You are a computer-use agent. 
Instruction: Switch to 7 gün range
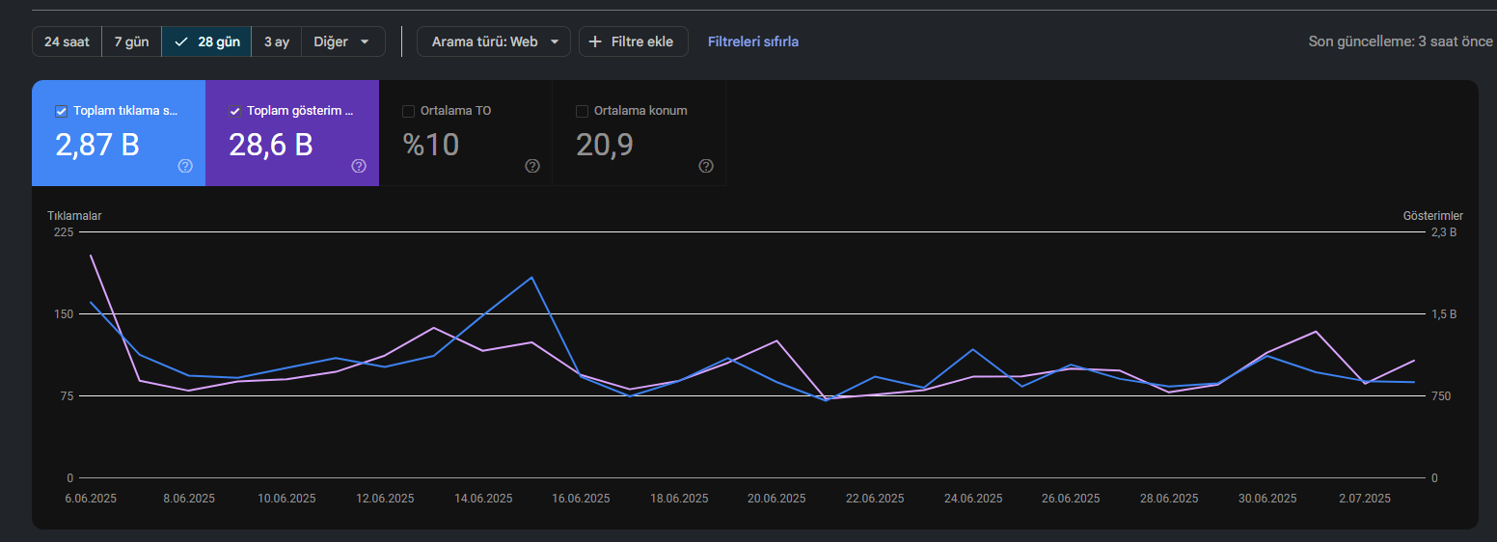[131, 41]
